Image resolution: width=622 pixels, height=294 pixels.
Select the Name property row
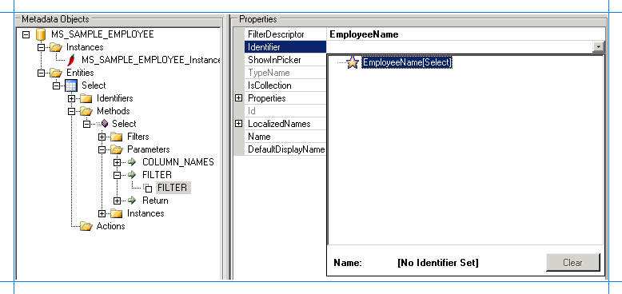coord(285,137)
